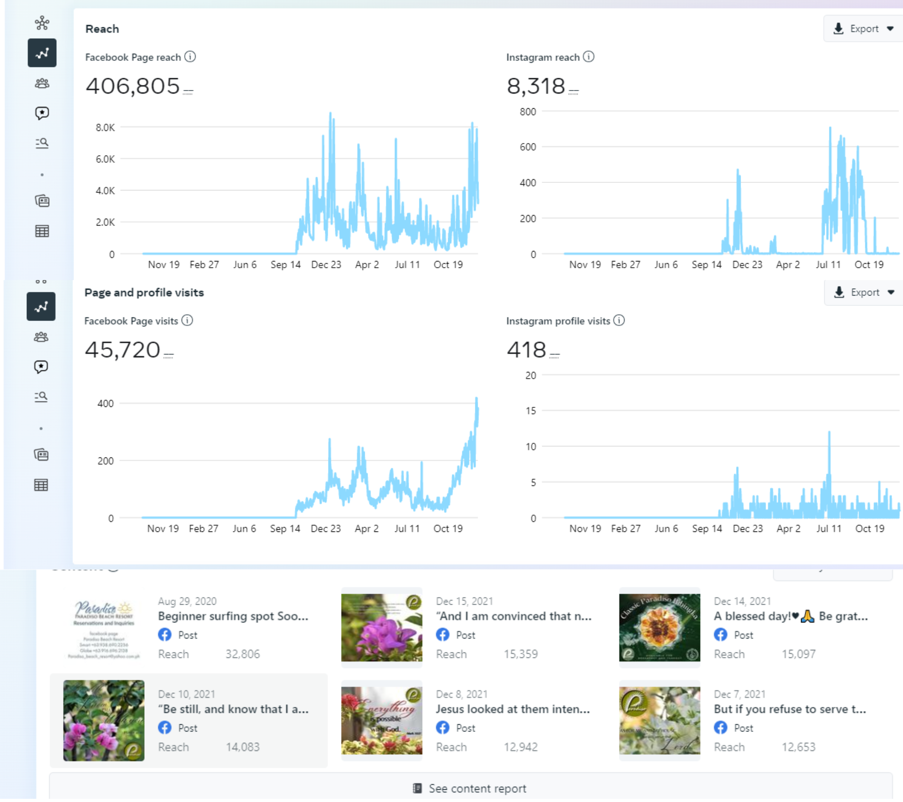The width and height of the screenshot is (903, 802).
Task: Click See content report button
Action: point(470,788)
